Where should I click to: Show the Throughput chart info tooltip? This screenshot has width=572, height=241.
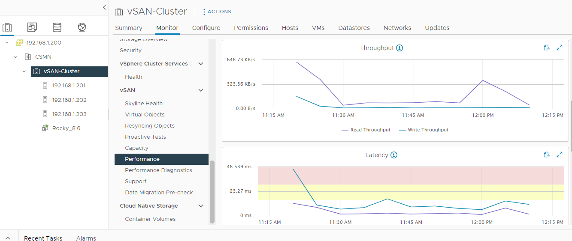click(x=399, y=48)
